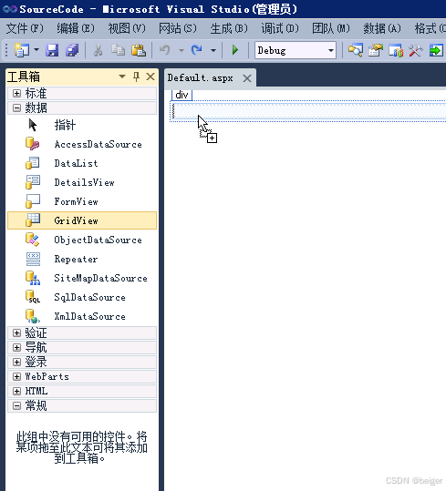Click the green arrow toolbar icon
The width and height of the screenshot is (446, 491).
(436, 50)
